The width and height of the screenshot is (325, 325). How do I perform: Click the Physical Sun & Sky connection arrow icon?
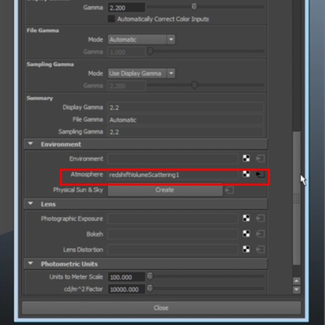click(229, 190)
